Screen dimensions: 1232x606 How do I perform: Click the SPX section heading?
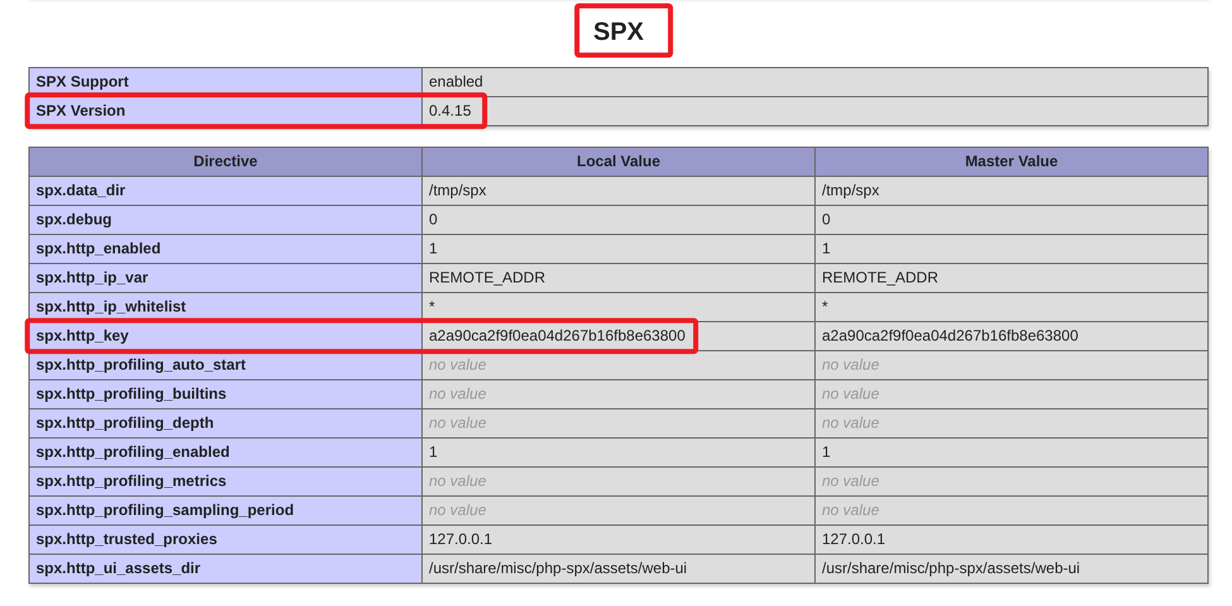618,32
